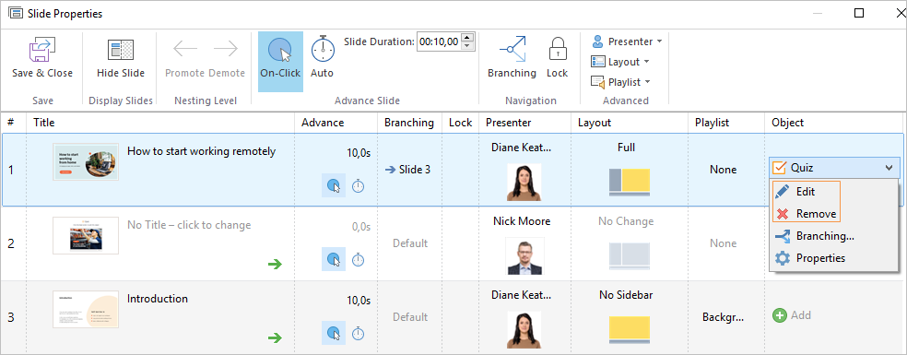
Task: Choose Remove from the Quiz menu
Action: coord(806,214)
